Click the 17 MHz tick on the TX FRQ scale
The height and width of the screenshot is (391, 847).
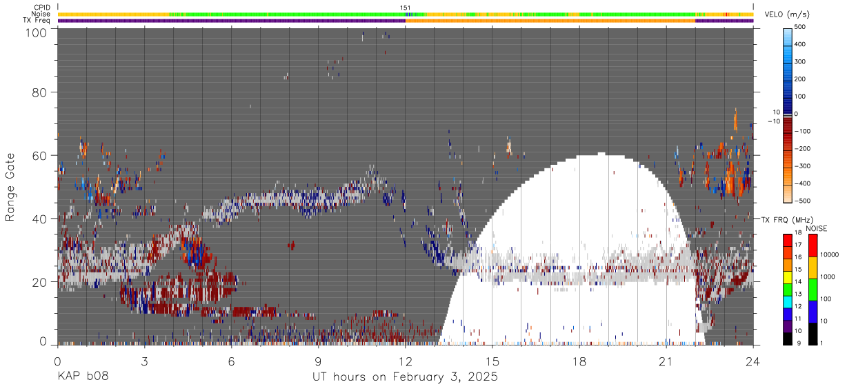coord(799,246)
